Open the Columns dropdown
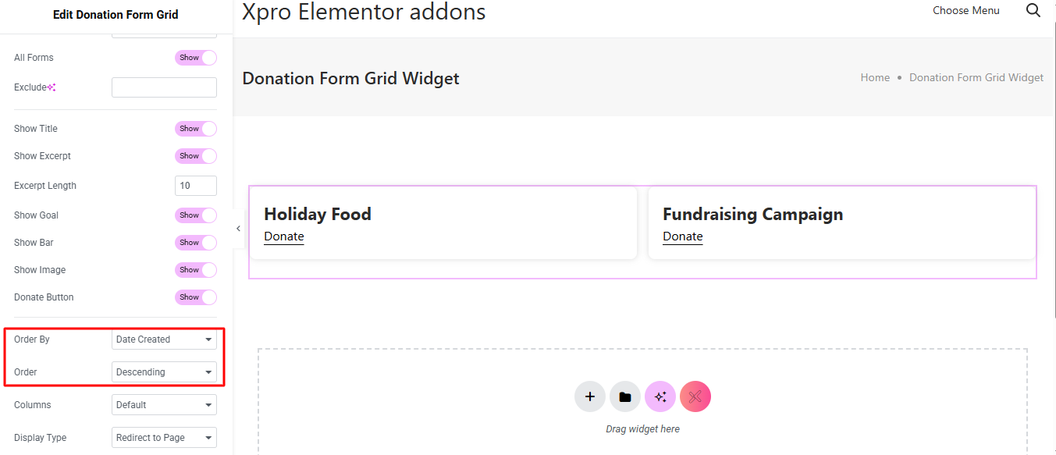Image resolution: width=1056 pixels, height=455 pixels. point(164,405)
